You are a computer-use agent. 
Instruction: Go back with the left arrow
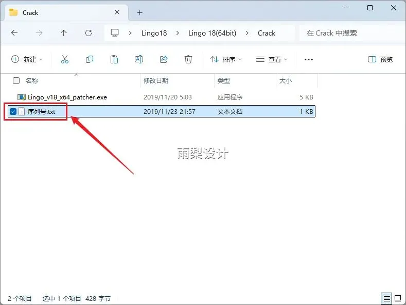point(14,33)
